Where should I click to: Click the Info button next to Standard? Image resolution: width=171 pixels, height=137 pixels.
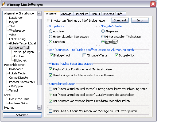point(140,20)
